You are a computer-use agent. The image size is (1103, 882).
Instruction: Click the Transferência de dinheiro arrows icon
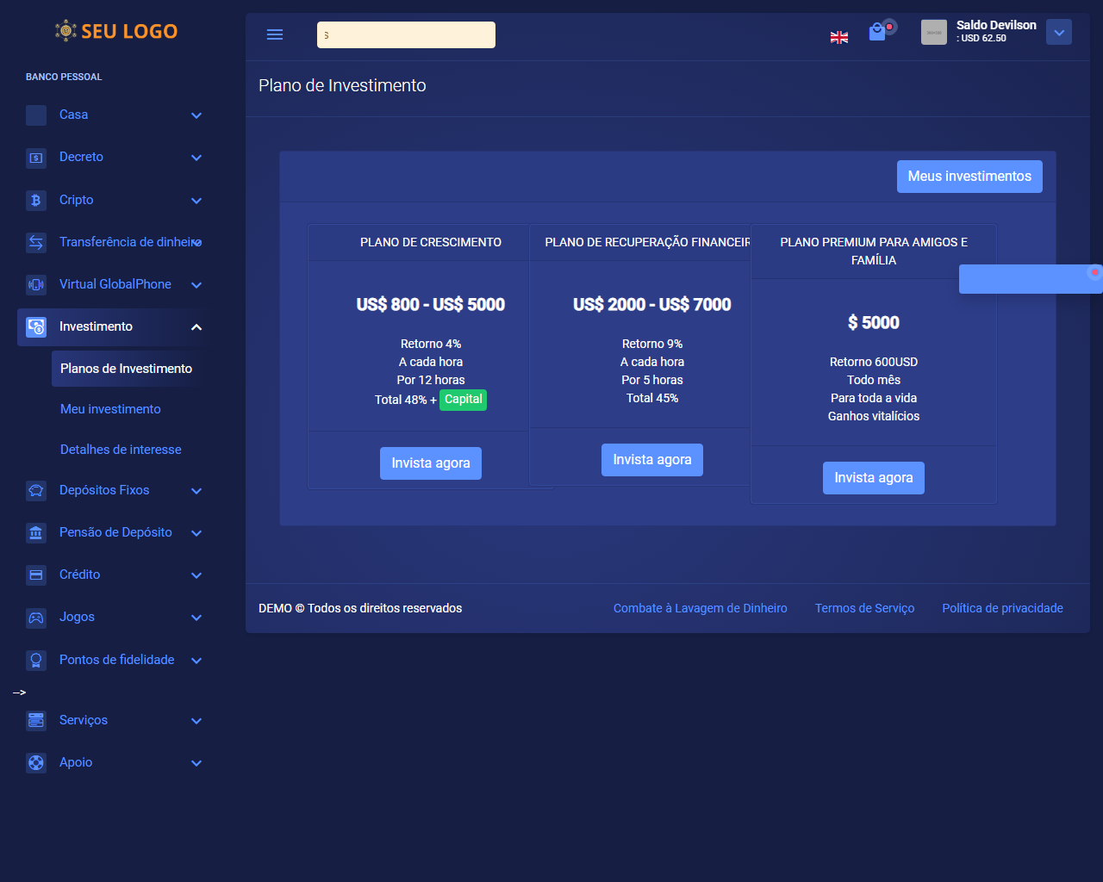click(x=36, y=242)
